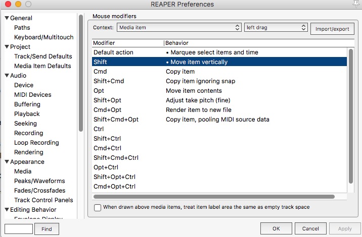Select the Shift+Cmd modifier row
Viewport: 362px width, 237px height.
tap(109, 81)
